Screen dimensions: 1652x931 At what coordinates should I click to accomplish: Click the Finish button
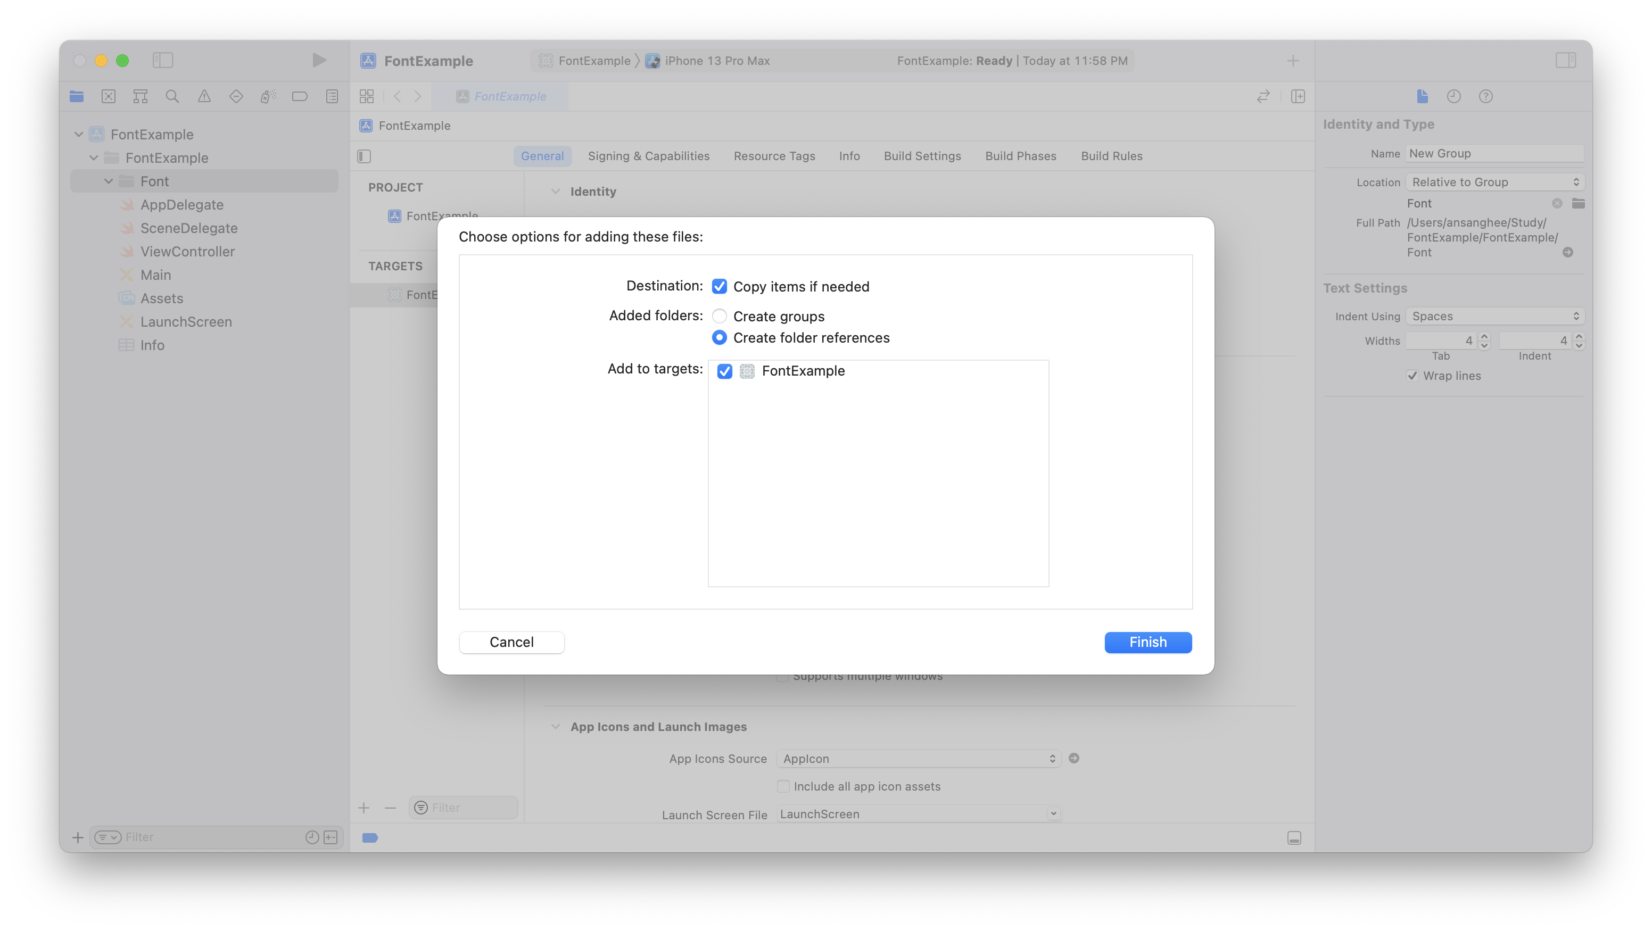[x=1147, y=642]
